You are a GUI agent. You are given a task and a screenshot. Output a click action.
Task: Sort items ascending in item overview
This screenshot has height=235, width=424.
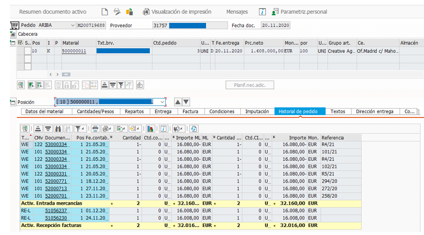pos(105,85)
